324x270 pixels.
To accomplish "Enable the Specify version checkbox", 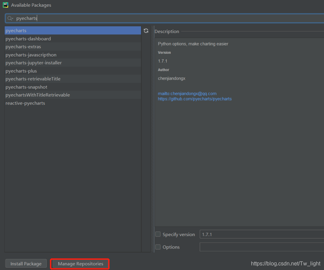I will click(158, 234).
